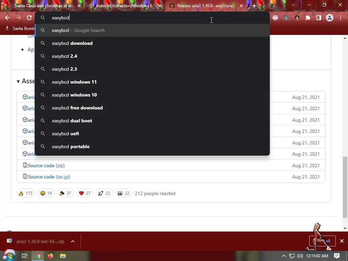
Task: Choose 'easybcd 2.4' suggestion
Action: pos(152,56)
